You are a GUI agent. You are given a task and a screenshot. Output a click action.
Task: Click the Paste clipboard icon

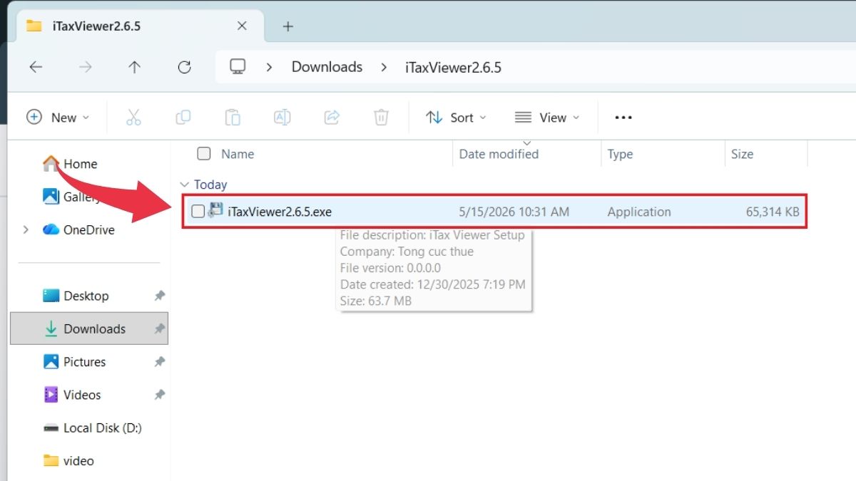(233, 118)
